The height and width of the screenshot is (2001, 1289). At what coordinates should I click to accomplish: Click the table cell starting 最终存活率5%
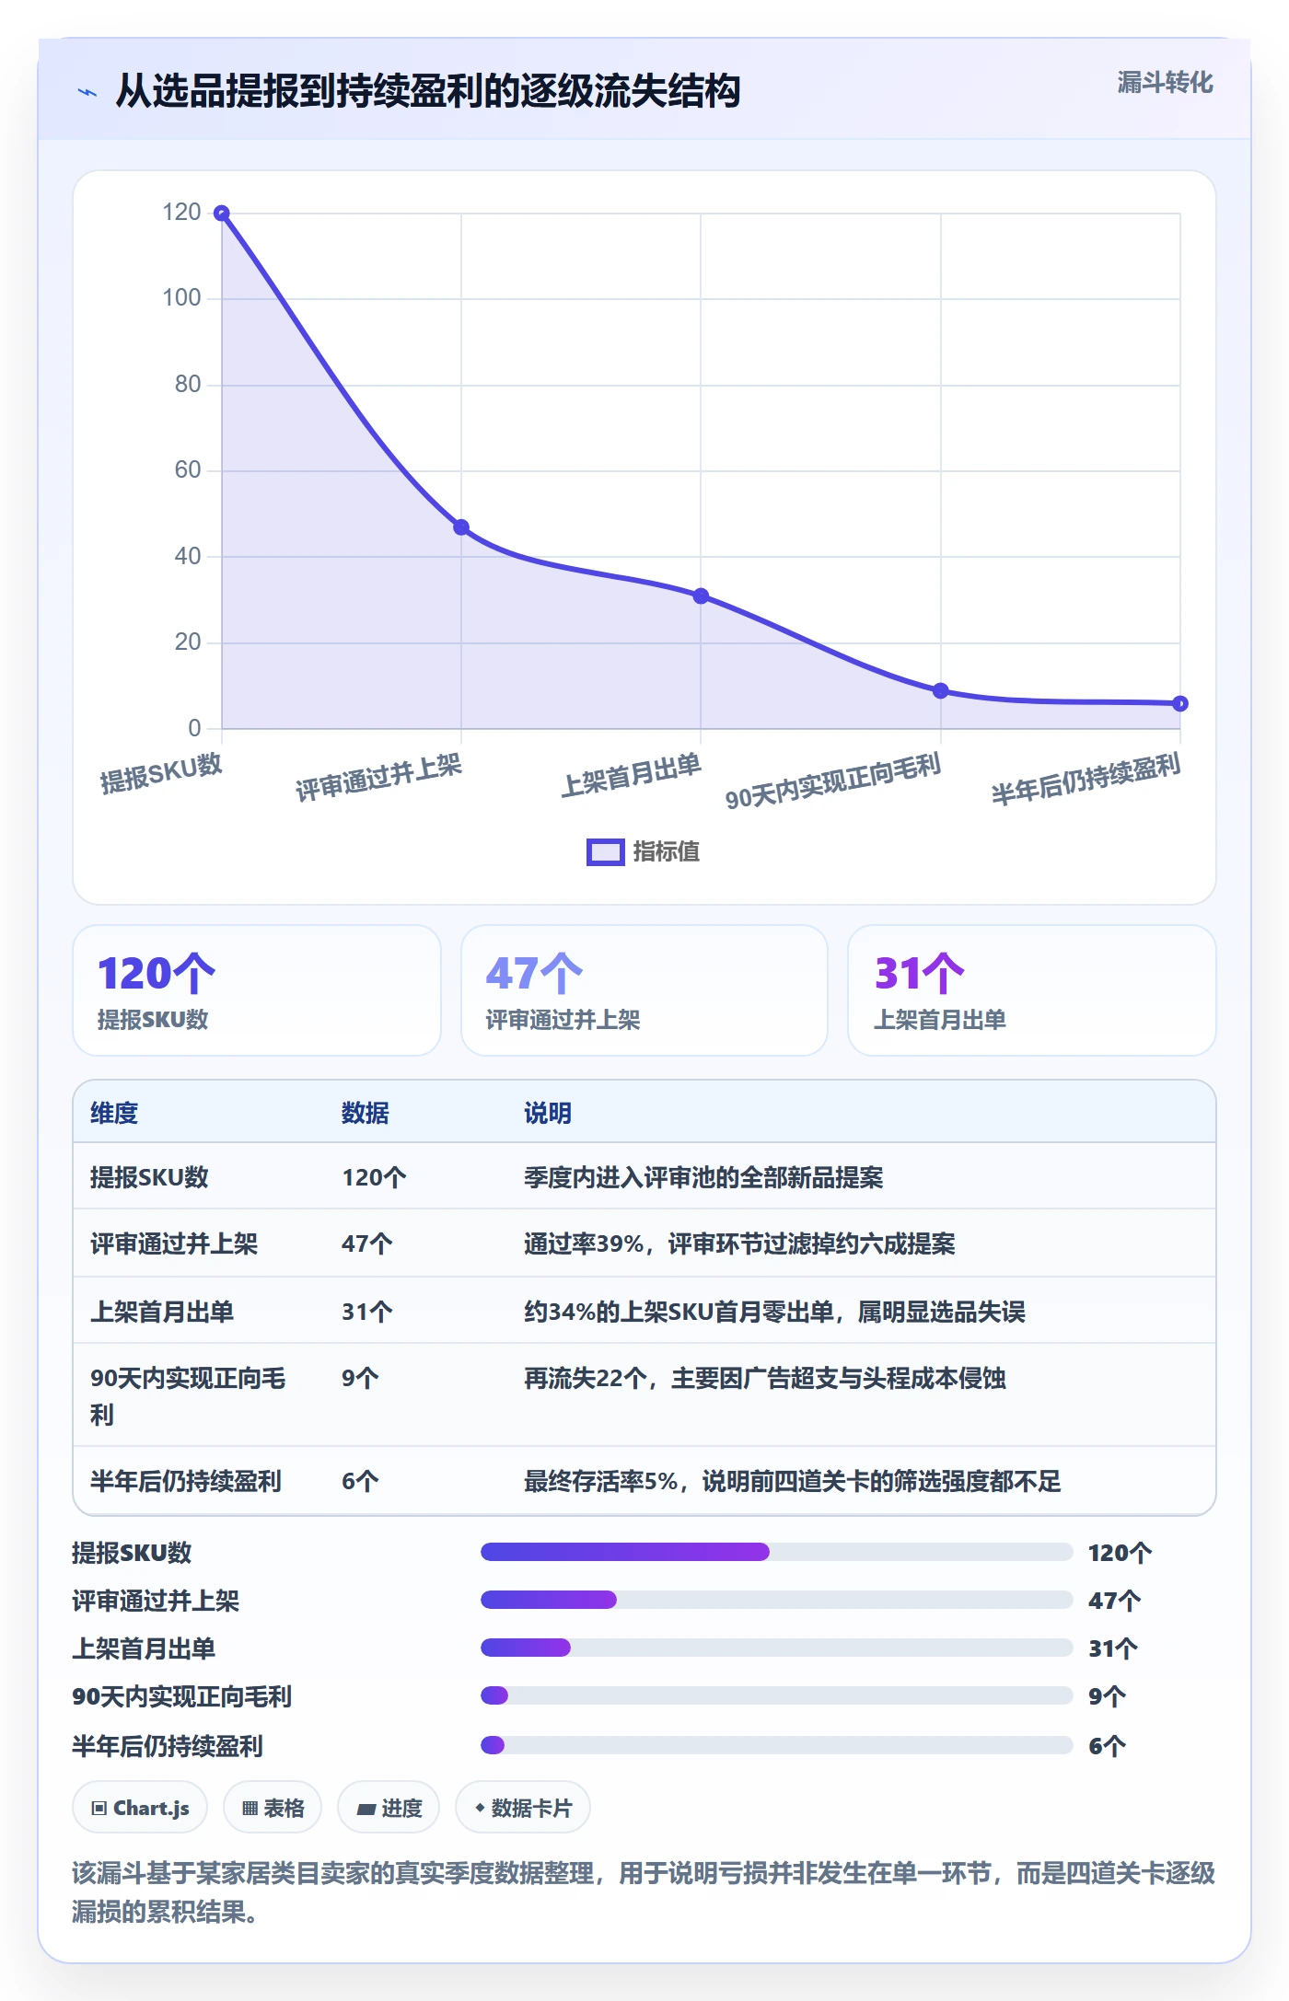tap(792, 1481)
